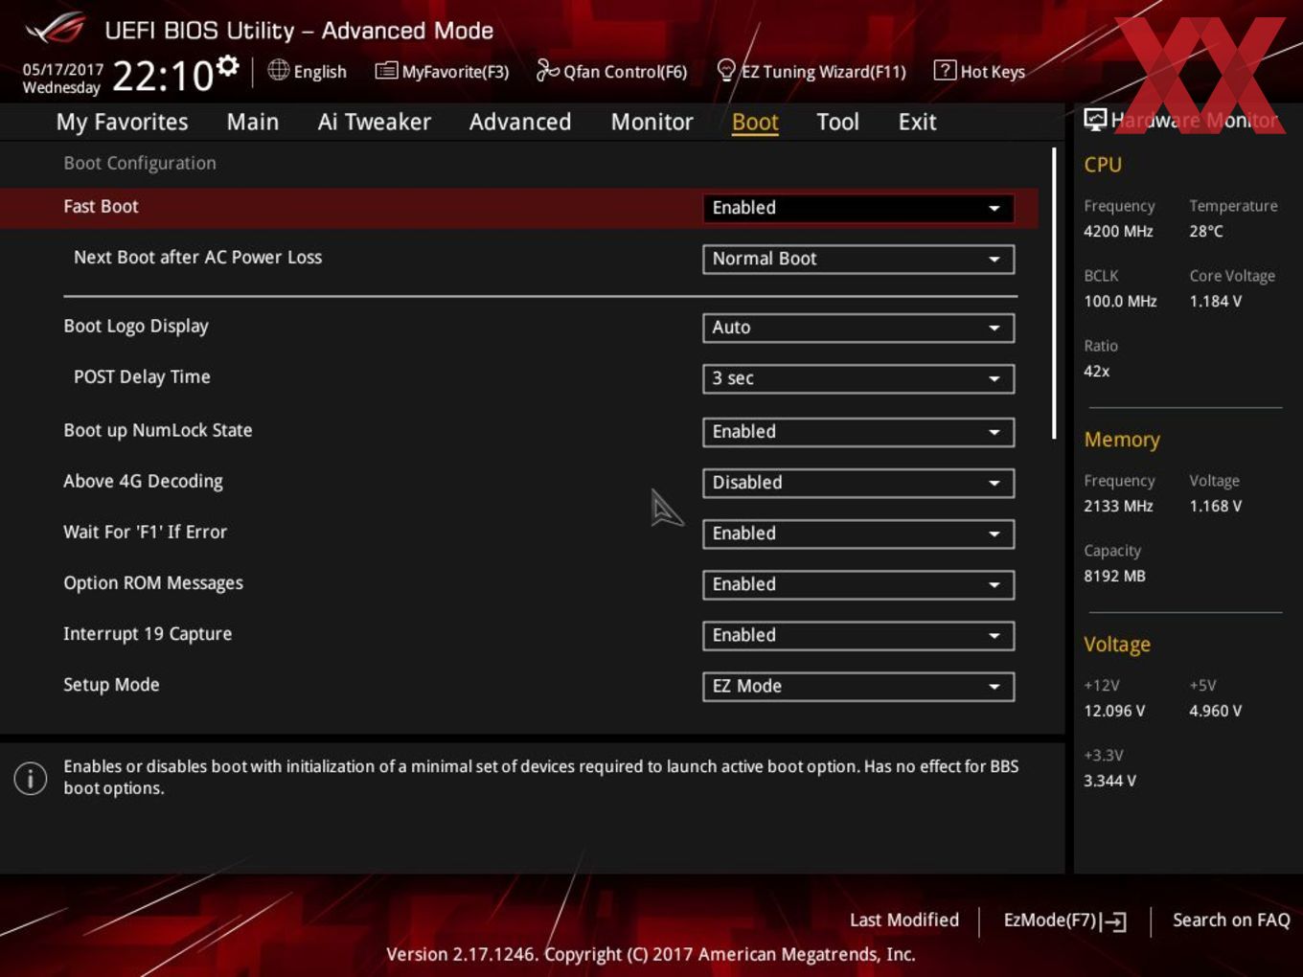Select the Interrupt 19 Capture label
Viewport: 1303px width, 977px height.
148,633
